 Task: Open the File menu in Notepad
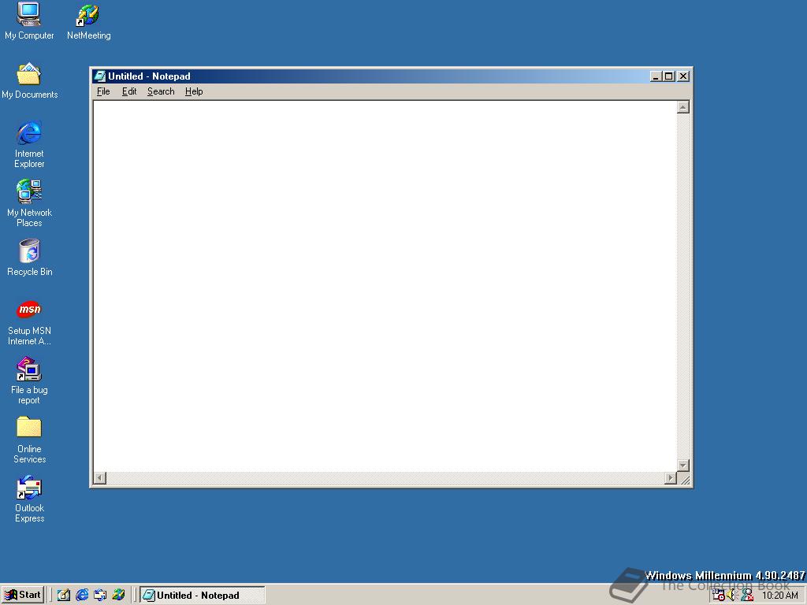(103, 91)
